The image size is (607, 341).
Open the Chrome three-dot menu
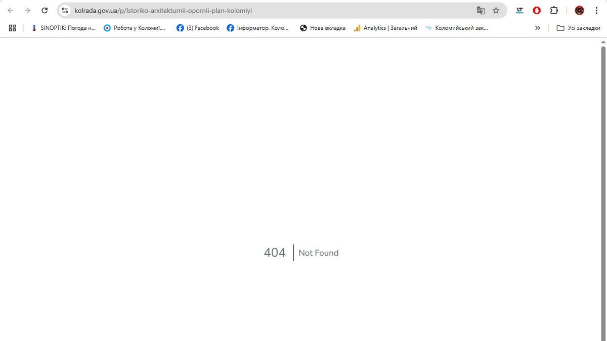click(596, 11)
